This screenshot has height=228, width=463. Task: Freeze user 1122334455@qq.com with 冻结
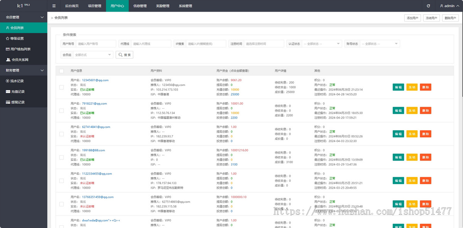412,181
